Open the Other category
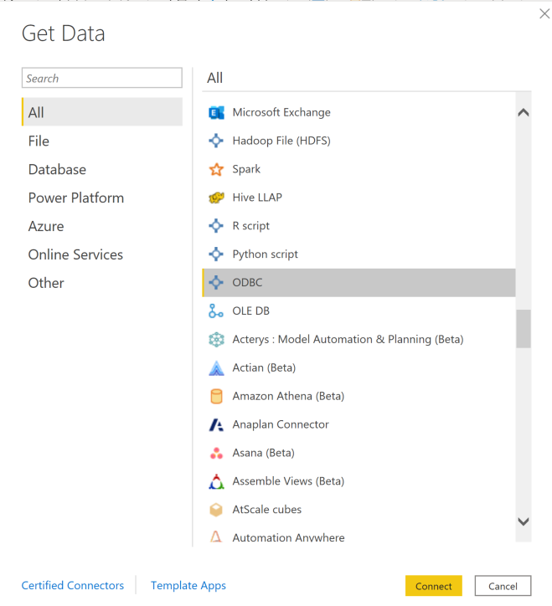The width and height of the screenshot is (552, 606). pos(46,283)
